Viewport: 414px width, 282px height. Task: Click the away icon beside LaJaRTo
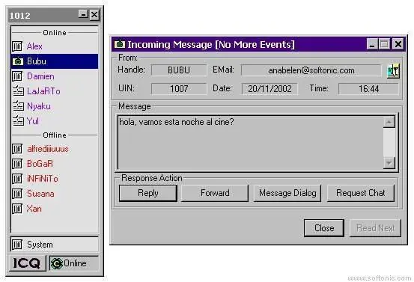(18, 91)
